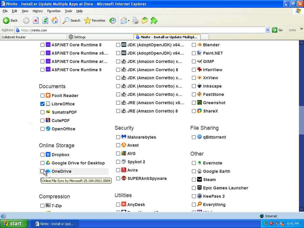Click the red Stop toolbar icon

pos(36,20)
